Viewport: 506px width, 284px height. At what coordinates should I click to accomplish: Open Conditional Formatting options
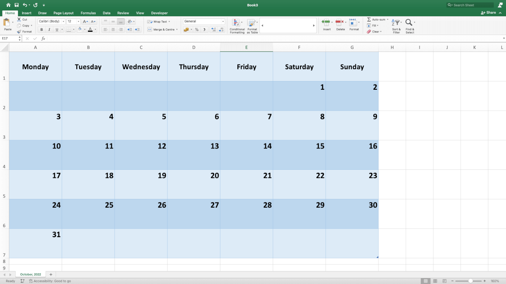coord(237,25)
